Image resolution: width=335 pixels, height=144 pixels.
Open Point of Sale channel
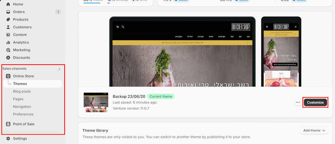[23, 124]
